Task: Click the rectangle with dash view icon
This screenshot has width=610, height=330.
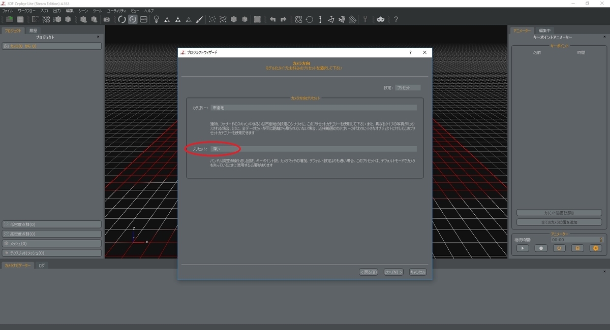Action: coord(143,20)
